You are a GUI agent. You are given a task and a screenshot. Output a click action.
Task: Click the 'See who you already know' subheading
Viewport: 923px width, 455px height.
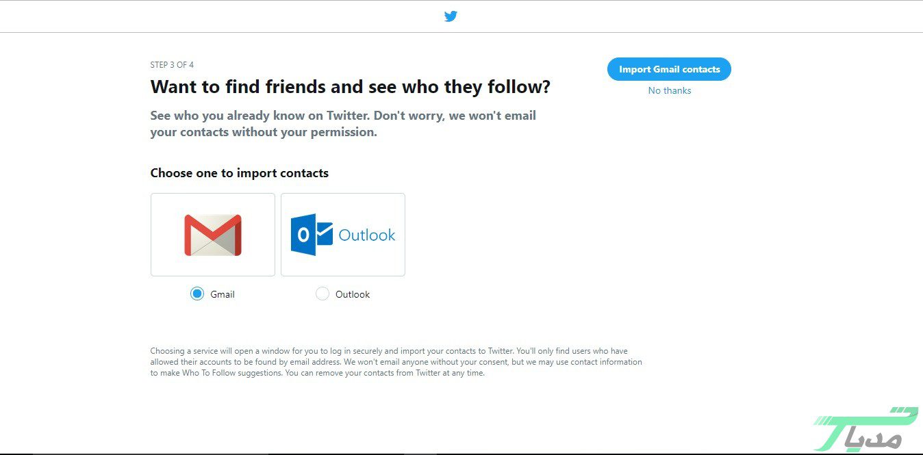click(343, 124)
